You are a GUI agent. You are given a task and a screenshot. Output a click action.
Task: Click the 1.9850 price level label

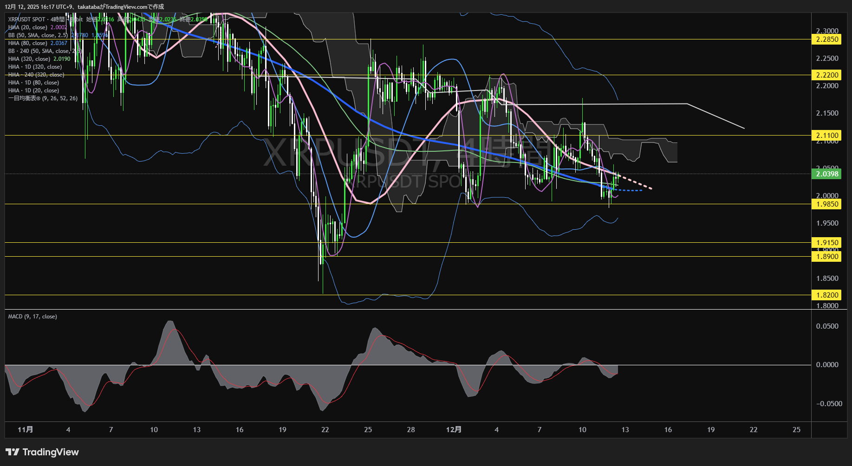click(x=827, y=204)
